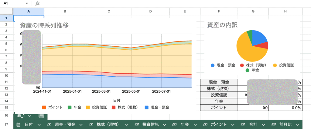This screenshot has height=129, width=311.
Task: Click the calendar icon beside 日付 header
Action: coord(18,124)
